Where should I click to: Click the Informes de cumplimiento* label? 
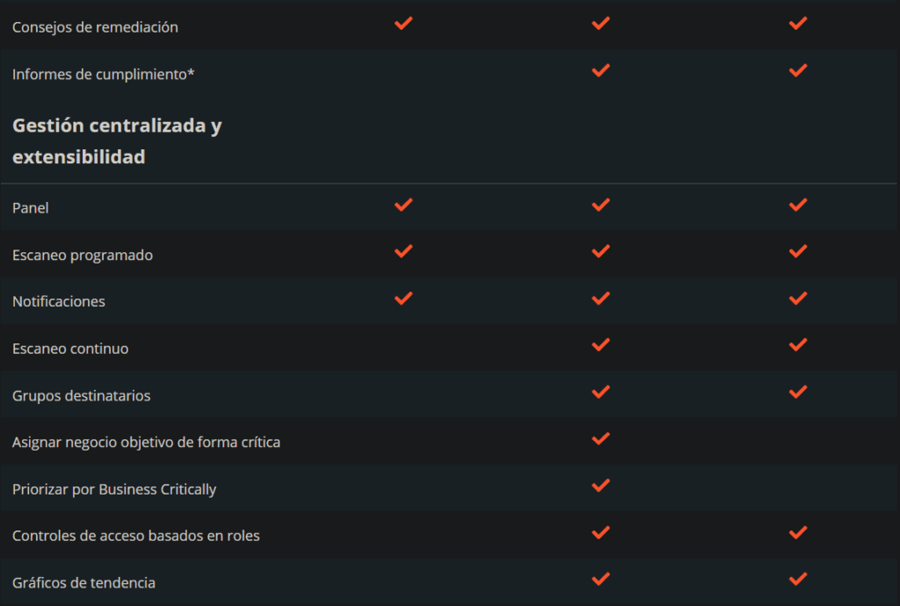pyautogui.click(x=103, y=74)
